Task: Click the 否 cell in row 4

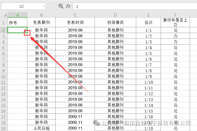Action: [175, 42]
